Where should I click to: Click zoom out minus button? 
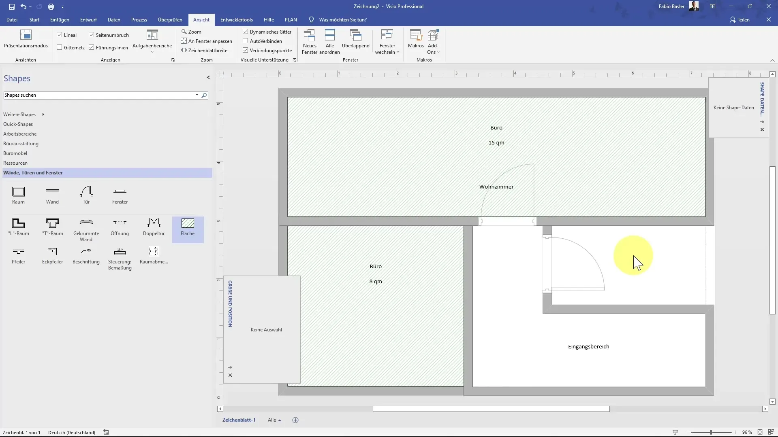pyautogui.click(x=688, y=432)
